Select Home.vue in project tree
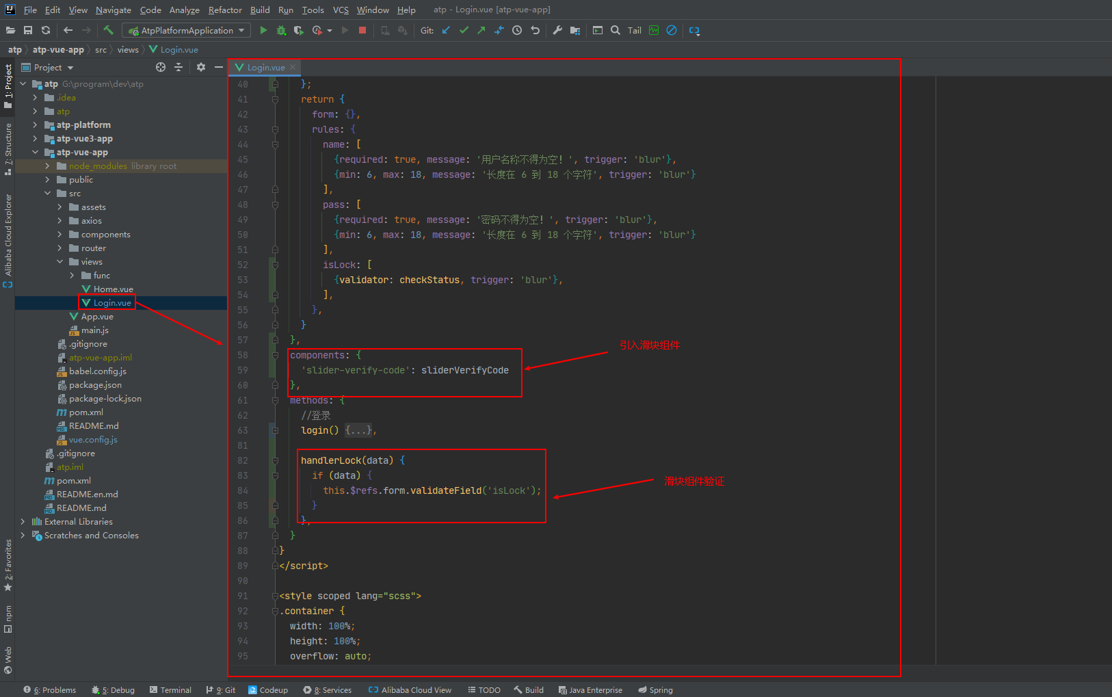Viewport: 1112px width, 697px height. coord(113,289)
